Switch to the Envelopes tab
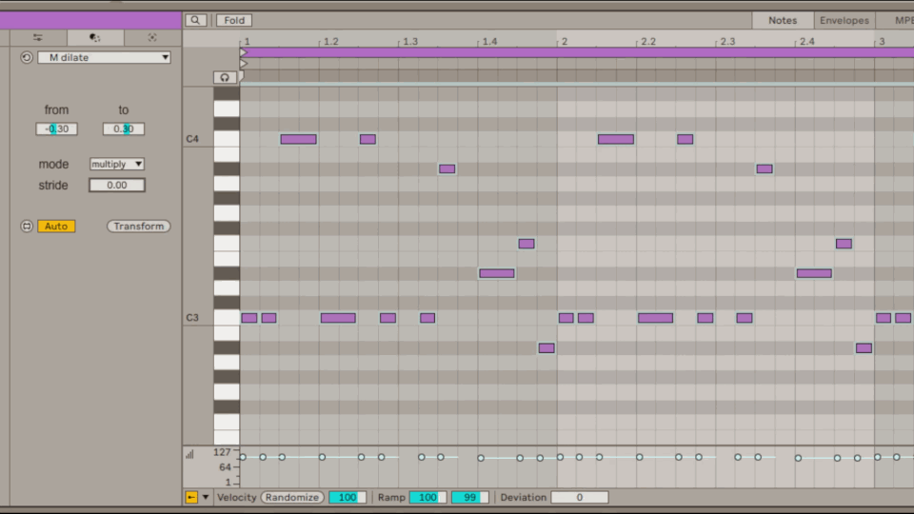The image size is (914, 514). click(x=844, y=20)
